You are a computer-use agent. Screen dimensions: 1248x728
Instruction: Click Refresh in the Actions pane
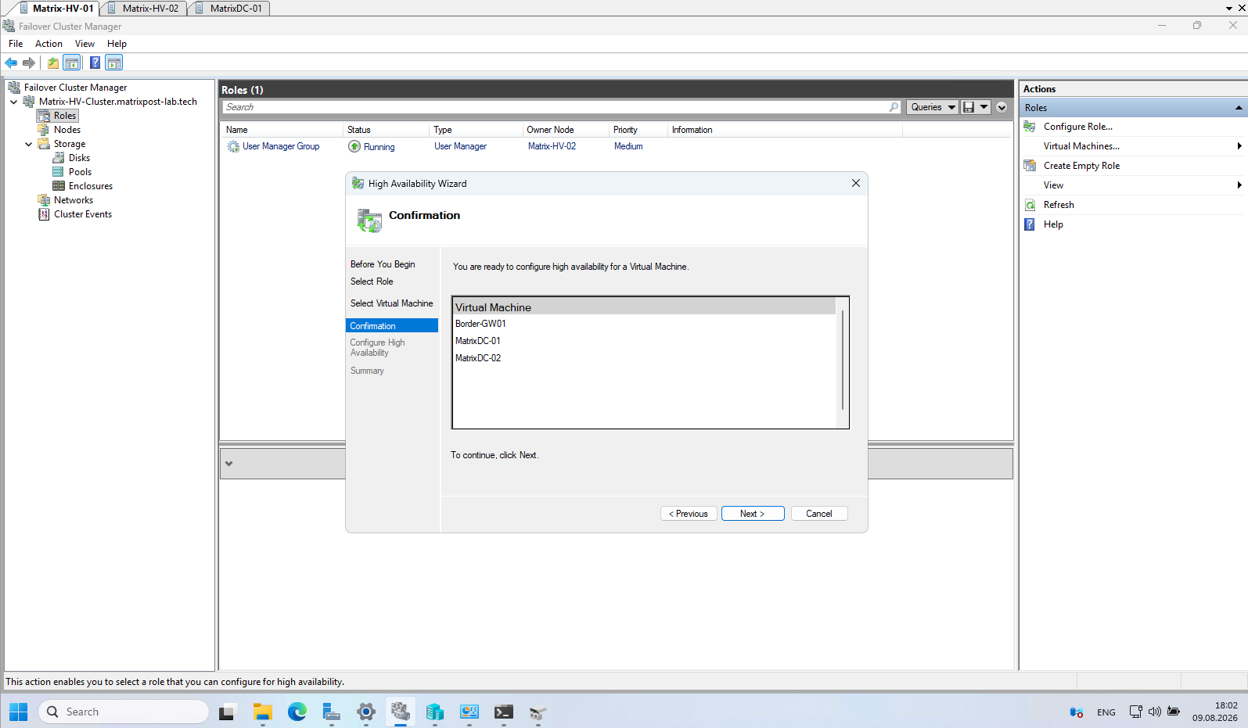[x=1059, y=205]
